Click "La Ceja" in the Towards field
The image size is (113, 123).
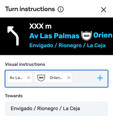tap(71, 109)
